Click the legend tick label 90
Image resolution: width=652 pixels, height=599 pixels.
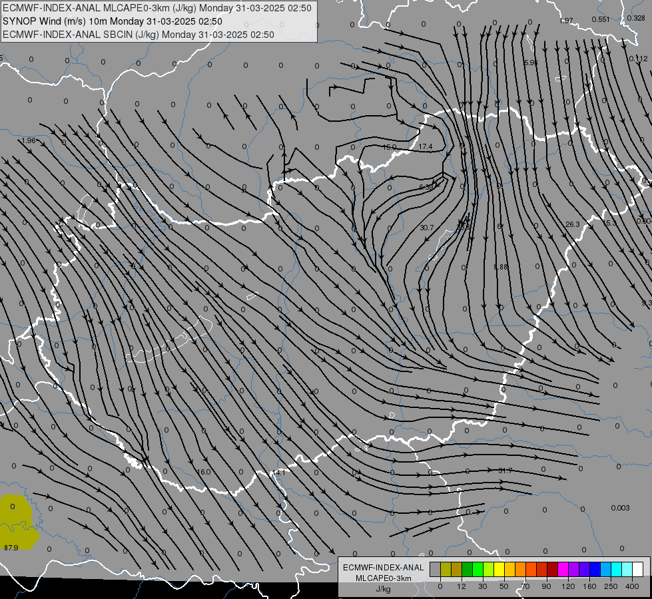pos(546,586)
